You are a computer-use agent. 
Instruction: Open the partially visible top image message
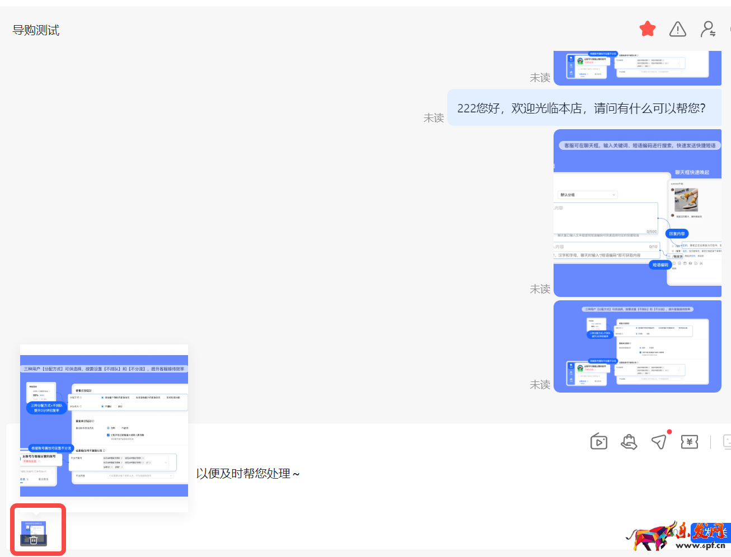point(637,68)
